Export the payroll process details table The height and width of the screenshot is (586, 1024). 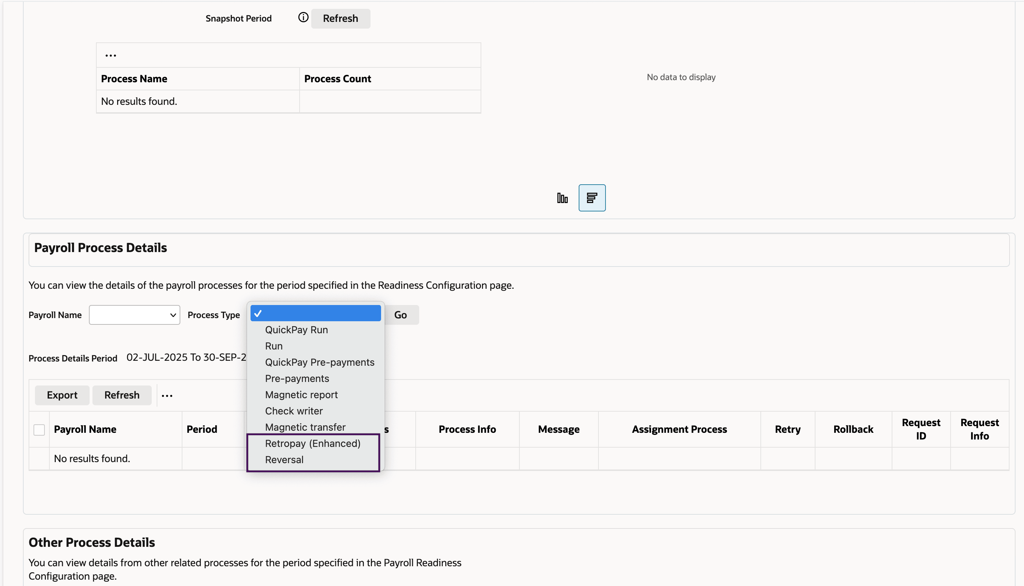[x=62, y=395]
